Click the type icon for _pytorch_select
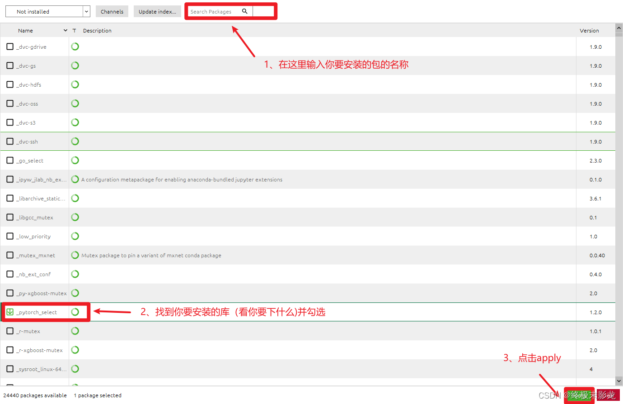This screenshot has width=623, height=404. click(x=75, y=312)
